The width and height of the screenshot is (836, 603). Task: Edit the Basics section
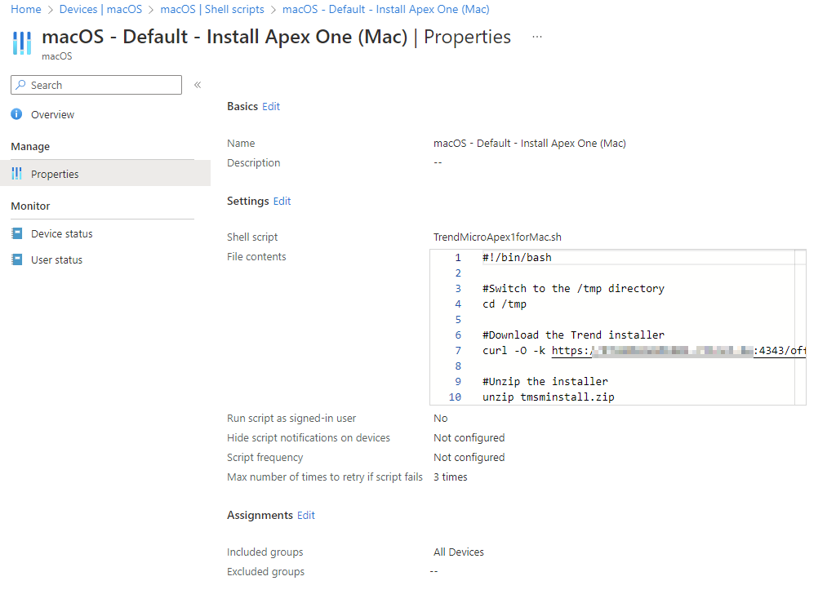[271, 107]
